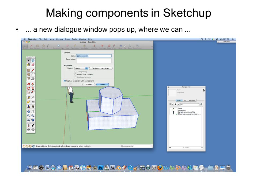Click the Component Maker button in main toolbar
The width and height of the screenshot is (257, 193).
click(59, 46)
